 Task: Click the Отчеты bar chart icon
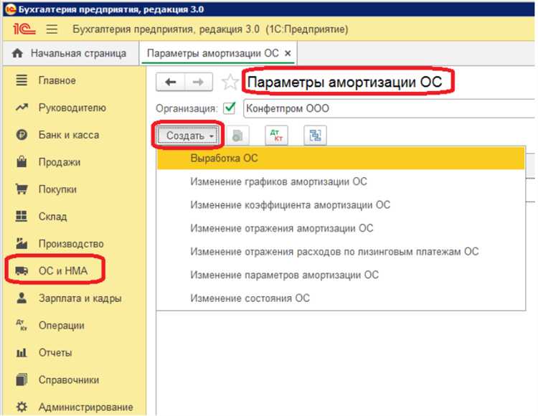tap(22, 352)
